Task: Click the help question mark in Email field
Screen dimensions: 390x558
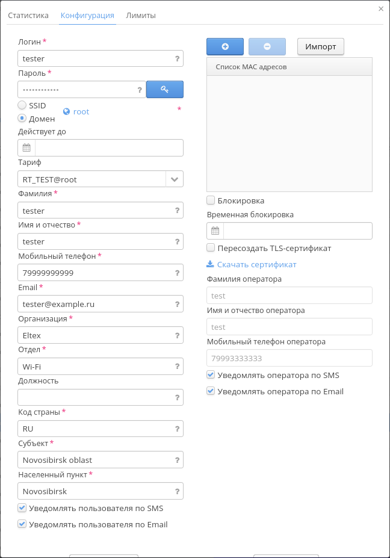Action: pos(177,305)
